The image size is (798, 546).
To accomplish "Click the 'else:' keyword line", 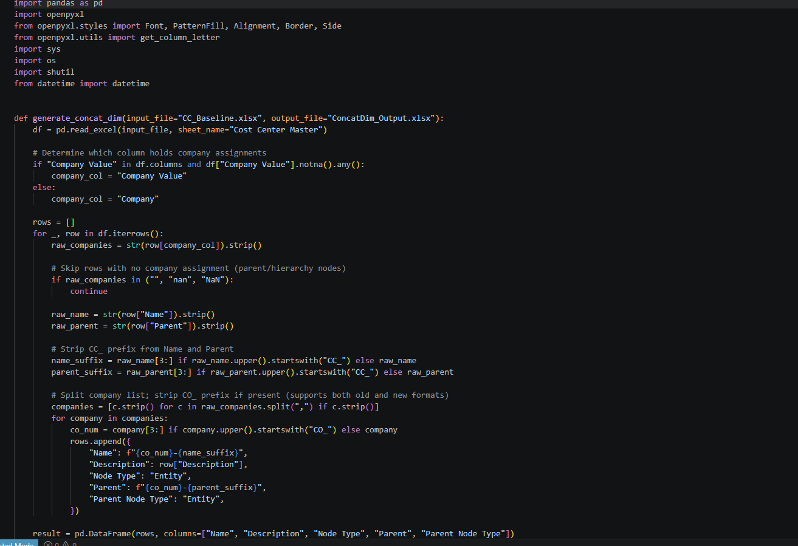I will [x=44, y=188].
